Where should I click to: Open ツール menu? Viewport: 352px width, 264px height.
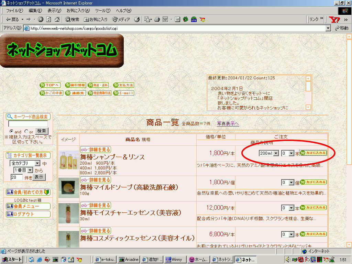tap(103, 11)
